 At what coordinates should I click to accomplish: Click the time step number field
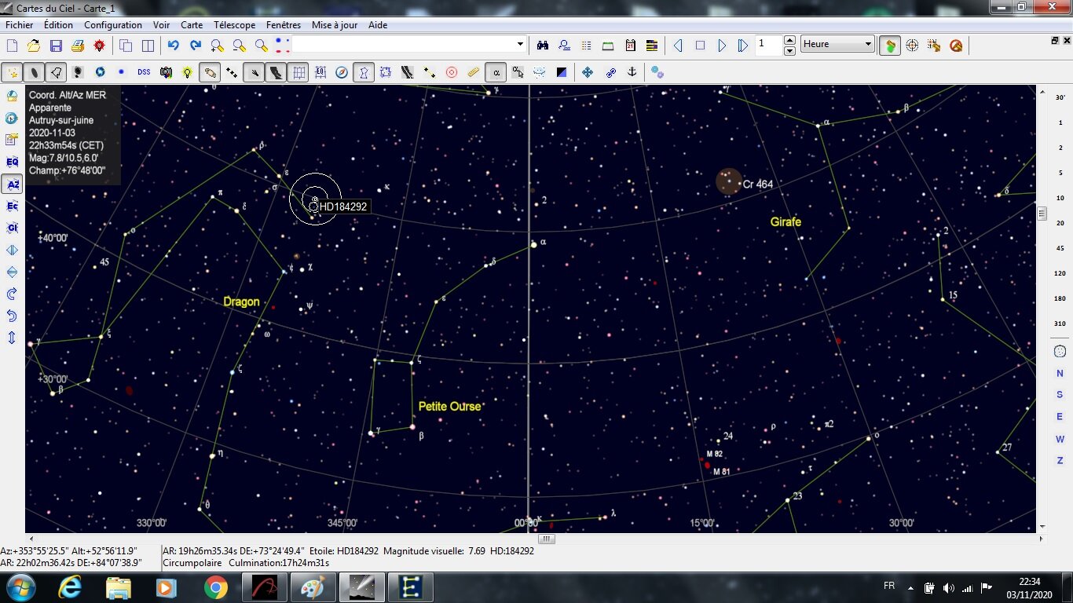[x=769, y=45]
